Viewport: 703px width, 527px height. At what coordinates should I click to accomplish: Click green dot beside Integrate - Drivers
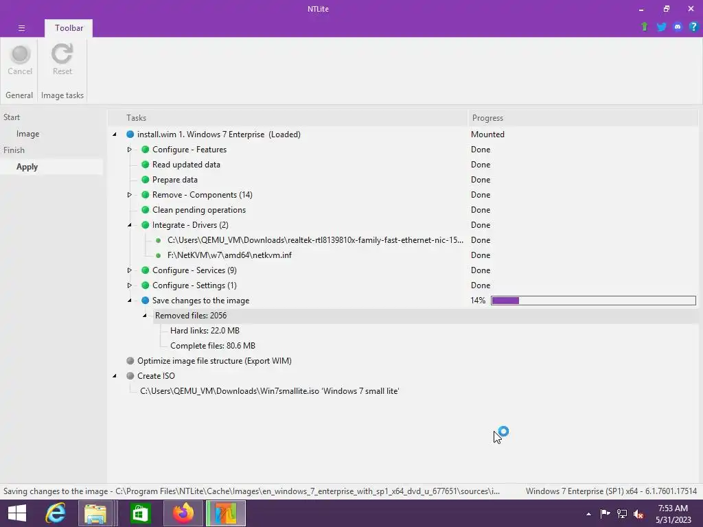click(146, 225)
